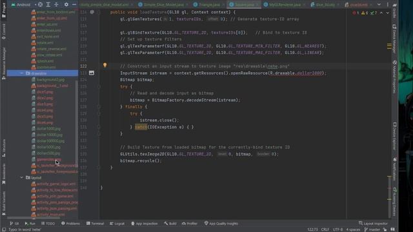The height and width of the screenshot is (232, 413).
Task: Open the Build tool window
Action: click(x=170, y=224)
